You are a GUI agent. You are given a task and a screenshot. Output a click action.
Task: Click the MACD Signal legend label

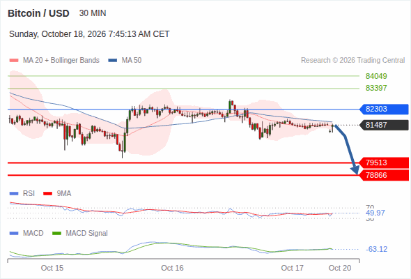86,233
